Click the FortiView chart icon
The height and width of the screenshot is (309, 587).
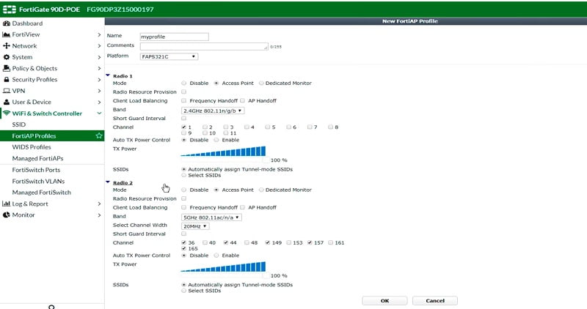pos(6,34)
